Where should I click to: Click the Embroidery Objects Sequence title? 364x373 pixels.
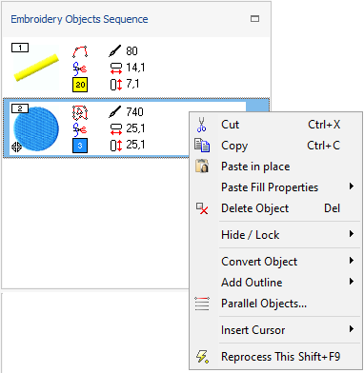79,19
